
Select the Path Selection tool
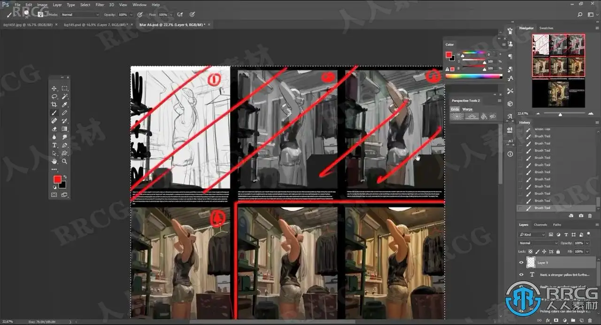(54, 153)
